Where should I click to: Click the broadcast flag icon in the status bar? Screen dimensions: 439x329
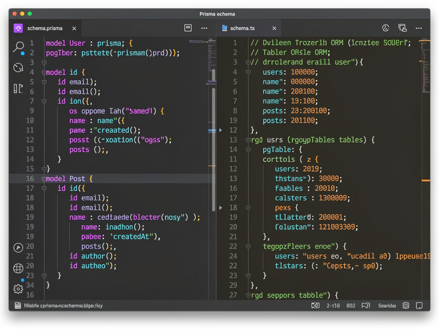tap(366, 305)
